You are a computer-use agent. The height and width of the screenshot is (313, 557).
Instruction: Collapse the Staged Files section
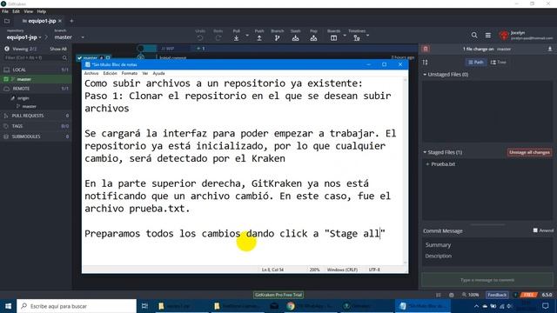pyautogui.click(x=425, y=152)
